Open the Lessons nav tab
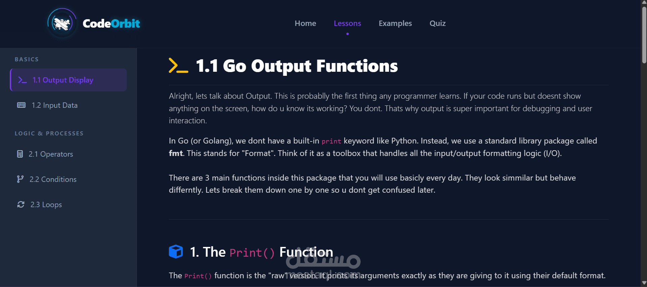The width and height of the screenshot is (647, 287). tap(347, 23)
